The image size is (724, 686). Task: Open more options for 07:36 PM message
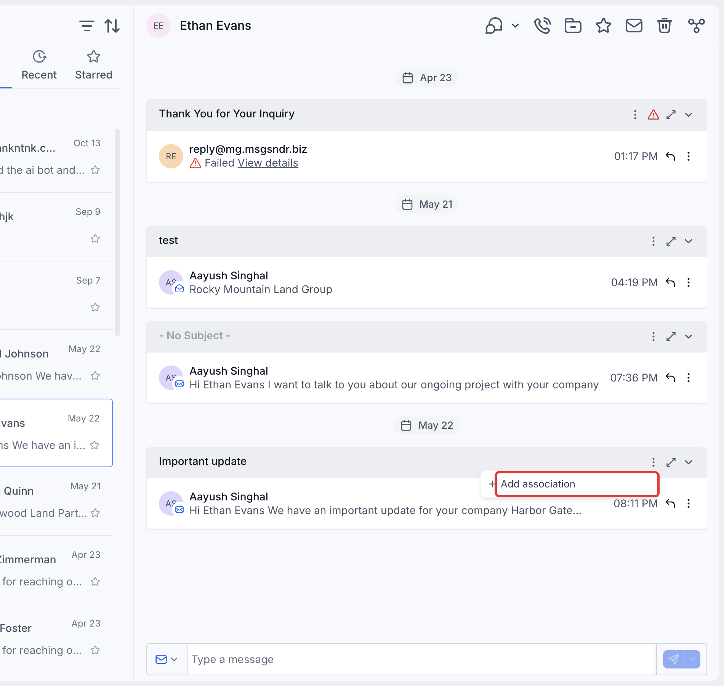[x=688, y=378]
